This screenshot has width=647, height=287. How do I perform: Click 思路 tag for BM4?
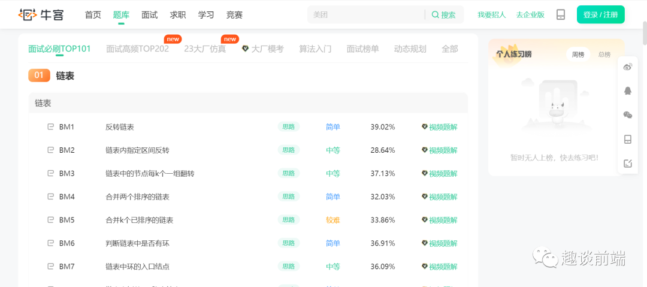(x=288, y=197)
